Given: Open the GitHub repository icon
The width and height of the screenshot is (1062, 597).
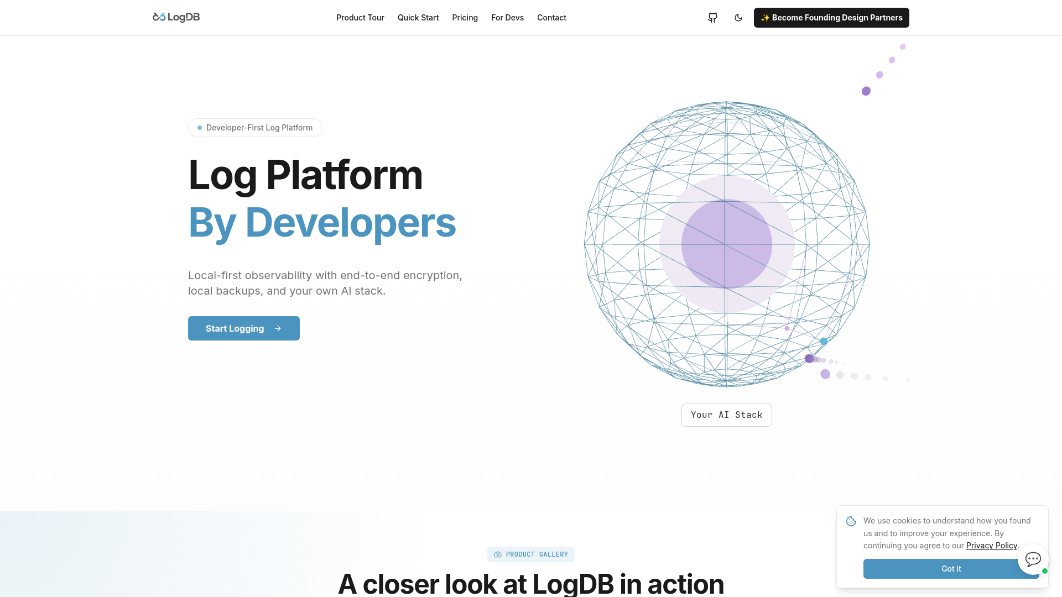Looking at the screenshot, I should [x=712, y=18].
